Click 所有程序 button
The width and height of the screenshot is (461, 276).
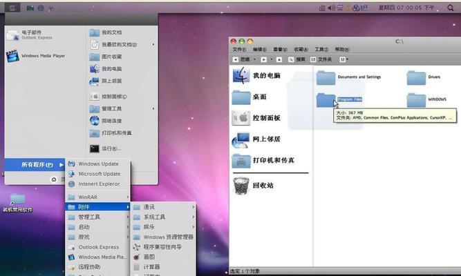(x=35, y=165)
